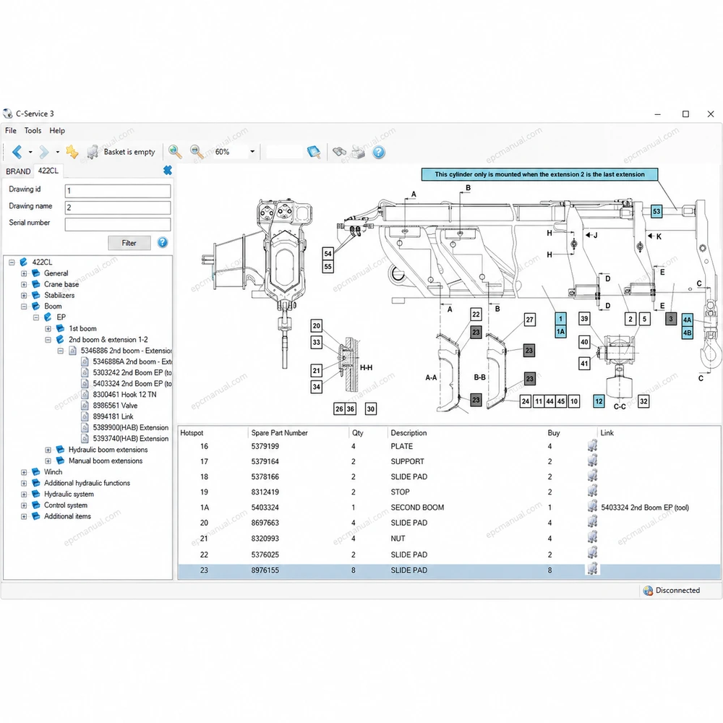This screenshot has height=723, width=723.
Task: Click the print icon in toolbar
Action: (x=359, y=152)
